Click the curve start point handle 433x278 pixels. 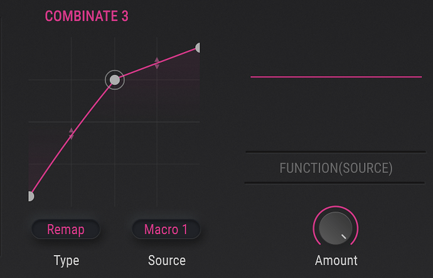tap(31, 197)
